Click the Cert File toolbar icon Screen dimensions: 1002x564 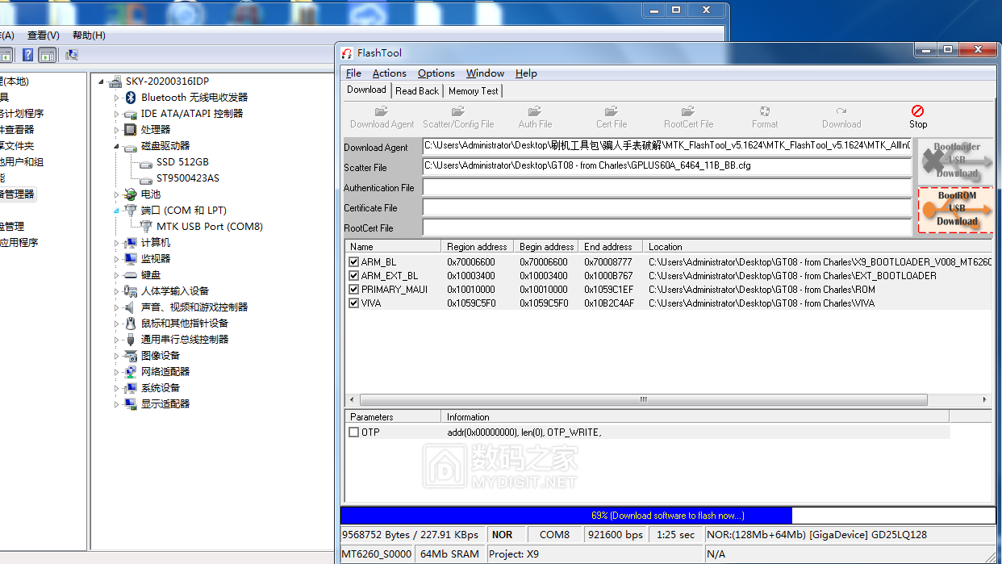coord(612,111)
